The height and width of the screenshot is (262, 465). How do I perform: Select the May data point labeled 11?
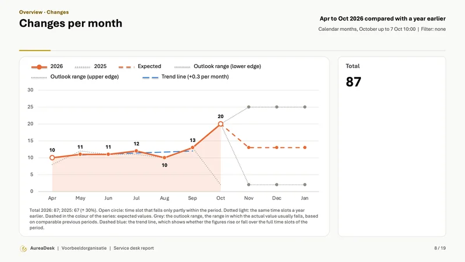tap(80, 154)
